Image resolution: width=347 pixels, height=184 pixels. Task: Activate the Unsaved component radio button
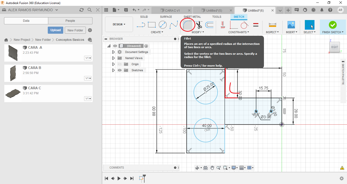coord(146,46)
